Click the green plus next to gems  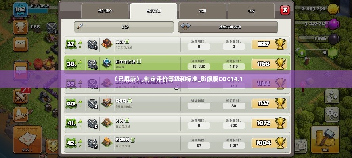click(x=302, y=53)
